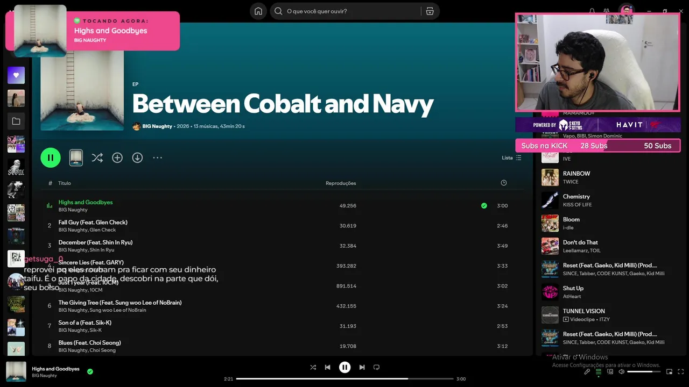
Task: Click play count 891.514
Action: pyautogui.click(x=346, y=286)
